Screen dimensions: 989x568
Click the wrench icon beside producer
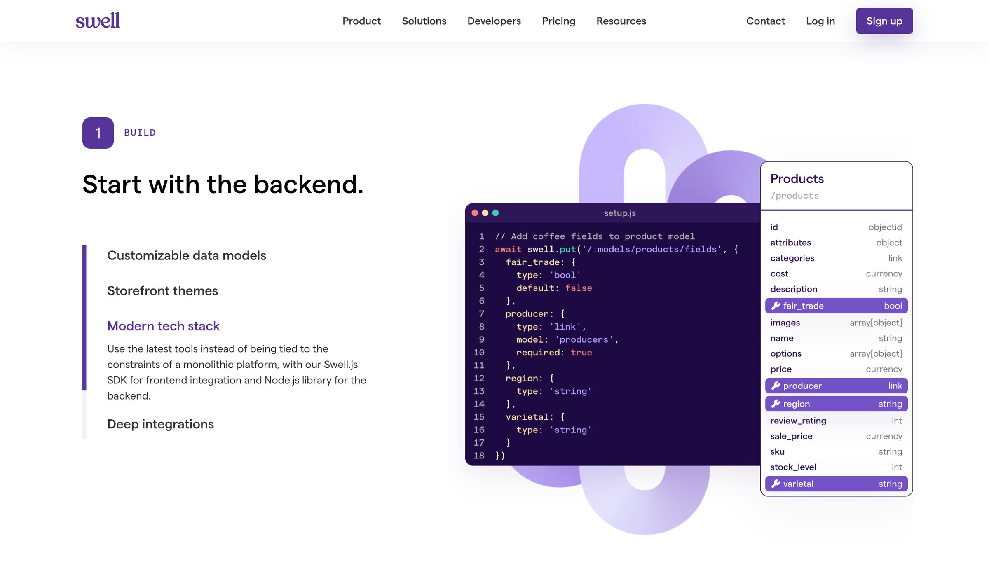pyautogui.click(x=776, y=386)
